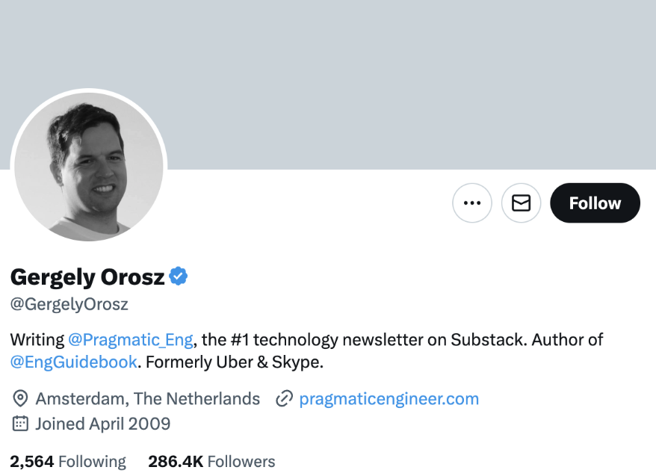This screenshot has height=476, width=656.
Task: Click the display name Gergely Orosz
Action: (87, 277)
